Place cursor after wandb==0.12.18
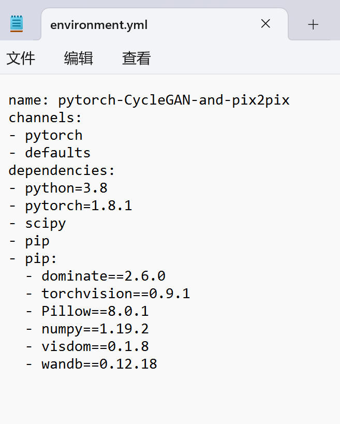Viewport: 340px width, 424px height. coord(157,364)
